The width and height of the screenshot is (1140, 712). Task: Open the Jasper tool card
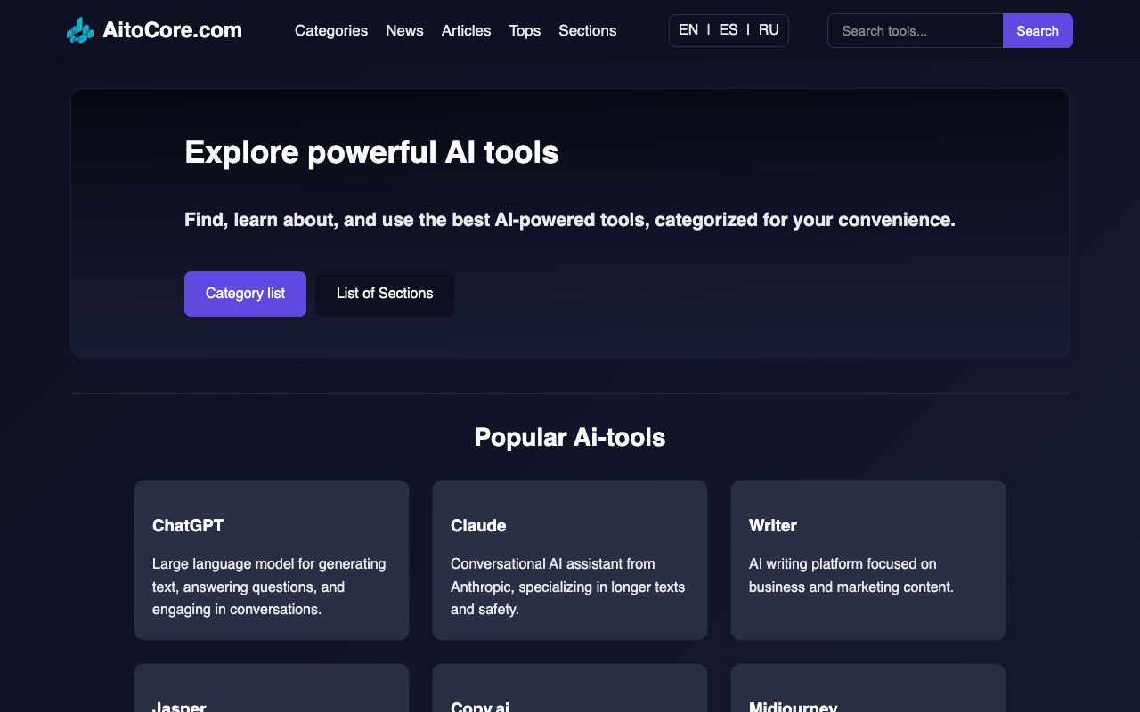point(272,688)
